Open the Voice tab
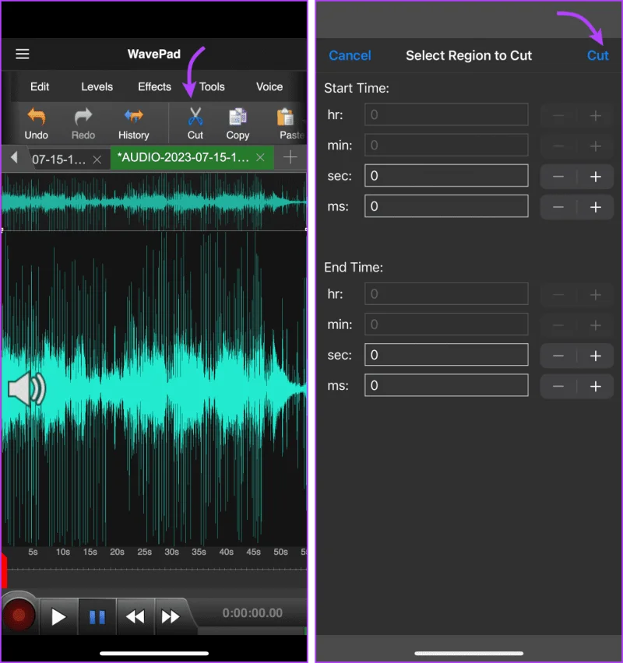The width and height of the screenshot is (623, 663). point(269,86)
